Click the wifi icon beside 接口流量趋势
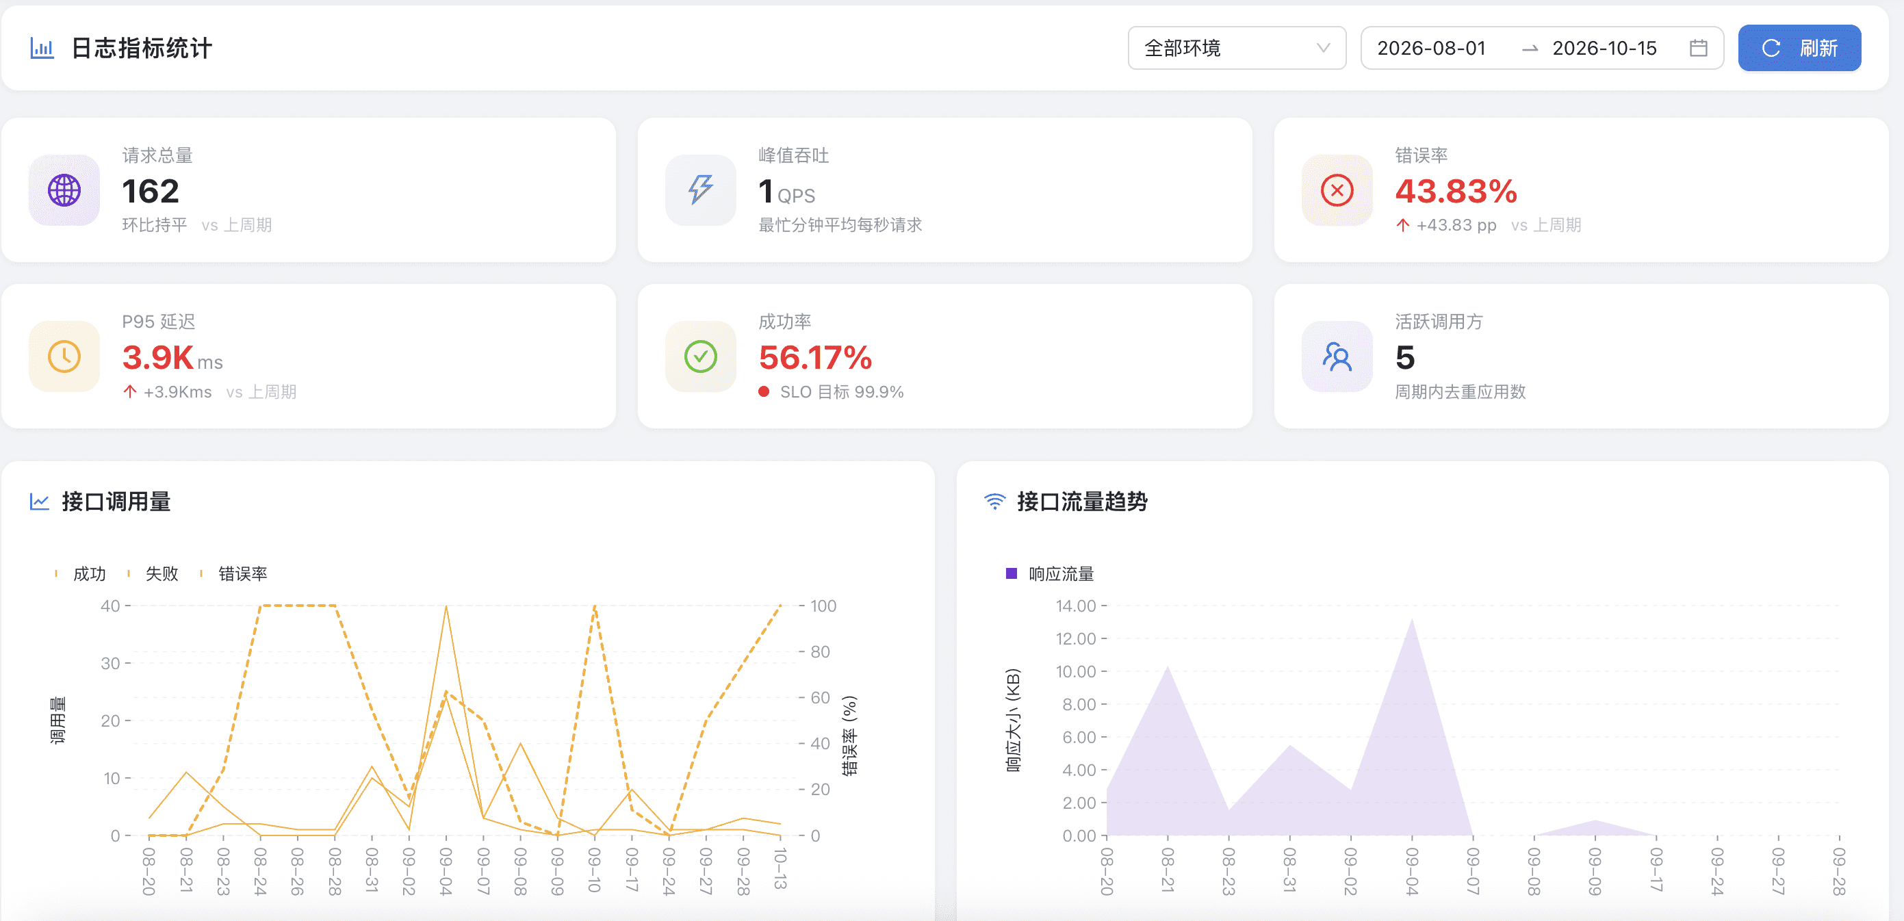This screenshot has height=921, width=1904. tap(995, 501)
